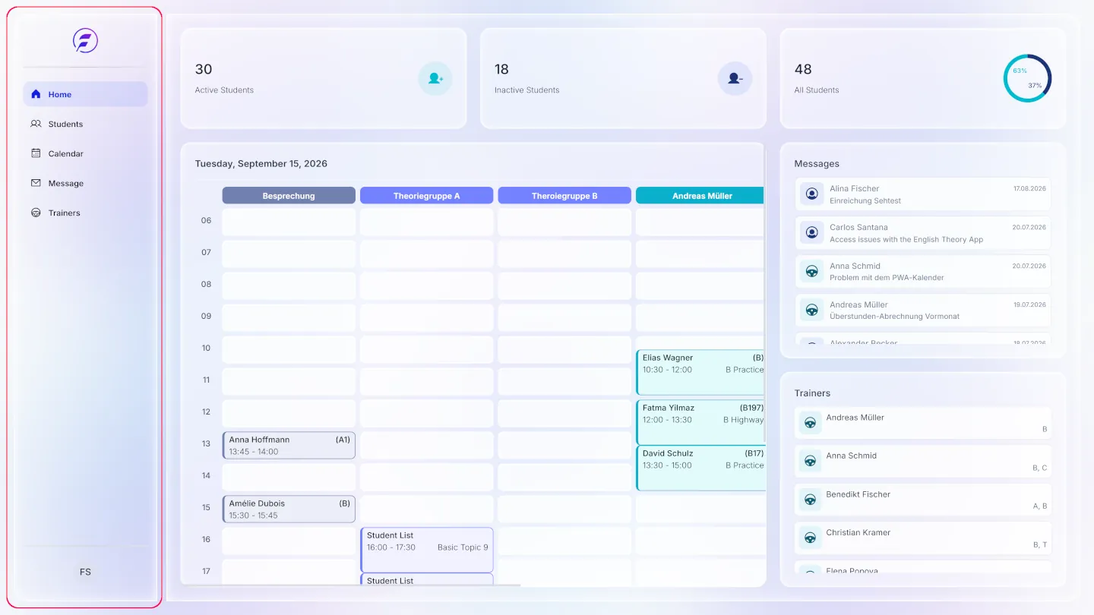Open David Schulz's 13:30 lesson
This screenshot has height=615, width=1094.
click(700, 468)
